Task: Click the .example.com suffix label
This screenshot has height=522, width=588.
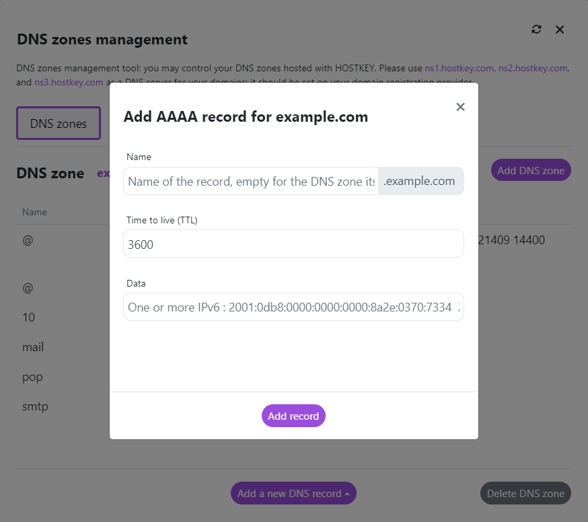Action: click(420, 181)
